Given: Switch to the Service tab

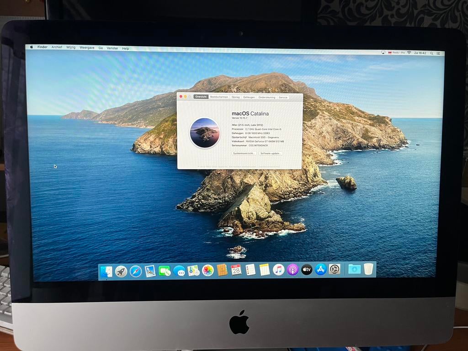Looking at the screenshot, I should [283, 97].
